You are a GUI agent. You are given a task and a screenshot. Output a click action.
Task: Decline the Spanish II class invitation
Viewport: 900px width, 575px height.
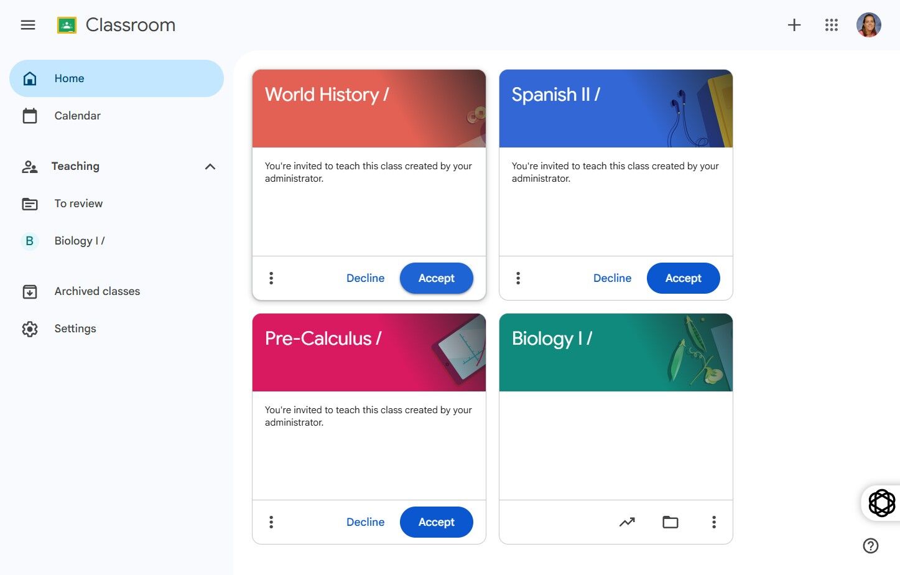coord(612,278)
